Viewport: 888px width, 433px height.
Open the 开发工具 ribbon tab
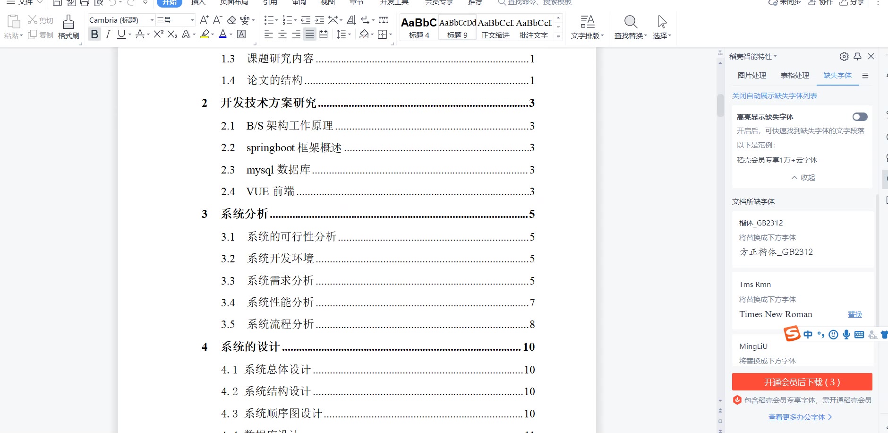click(394, 2)
